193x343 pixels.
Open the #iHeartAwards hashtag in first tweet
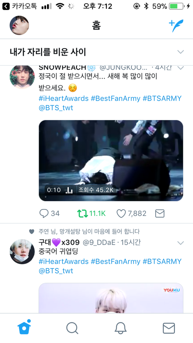coord(64,99)
